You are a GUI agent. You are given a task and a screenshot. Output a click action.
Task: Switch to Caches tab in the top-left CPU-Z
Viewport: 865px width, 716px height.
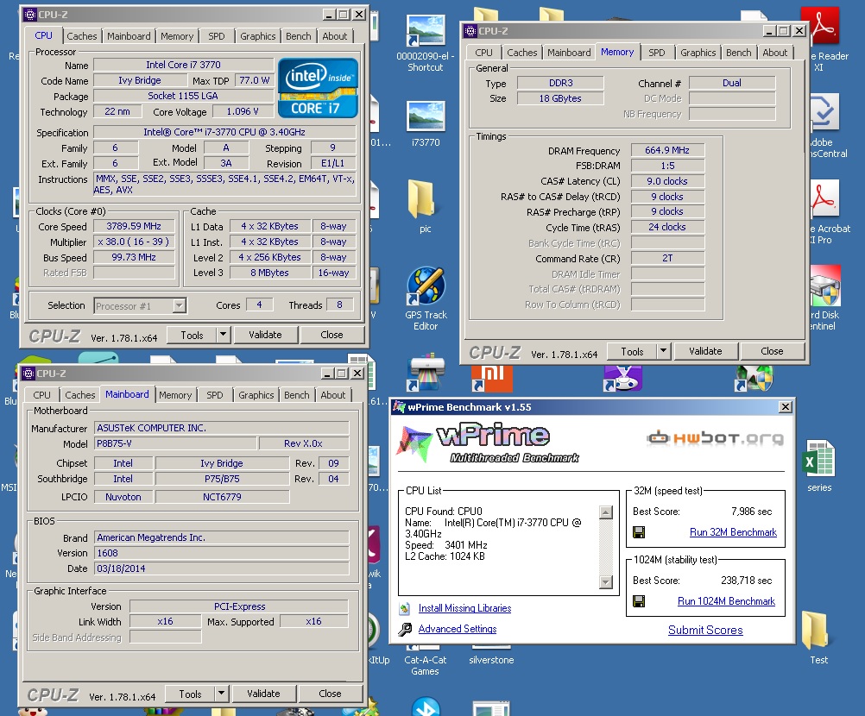pyautogui.click(x=82, y=36)
